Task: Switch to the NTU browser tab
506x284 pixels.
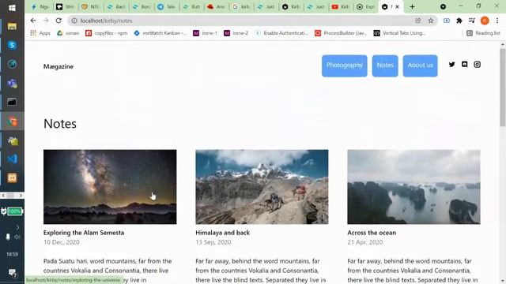Action: (x=91, y=7)
